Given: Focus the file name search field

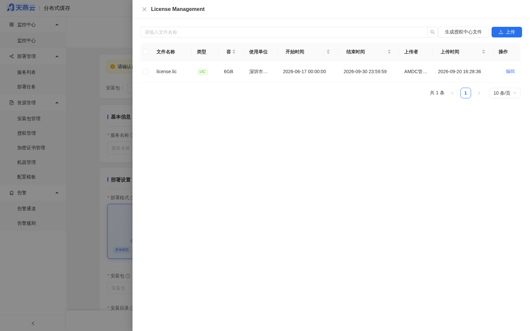Looking at the screenshot, I should (284, 32).
